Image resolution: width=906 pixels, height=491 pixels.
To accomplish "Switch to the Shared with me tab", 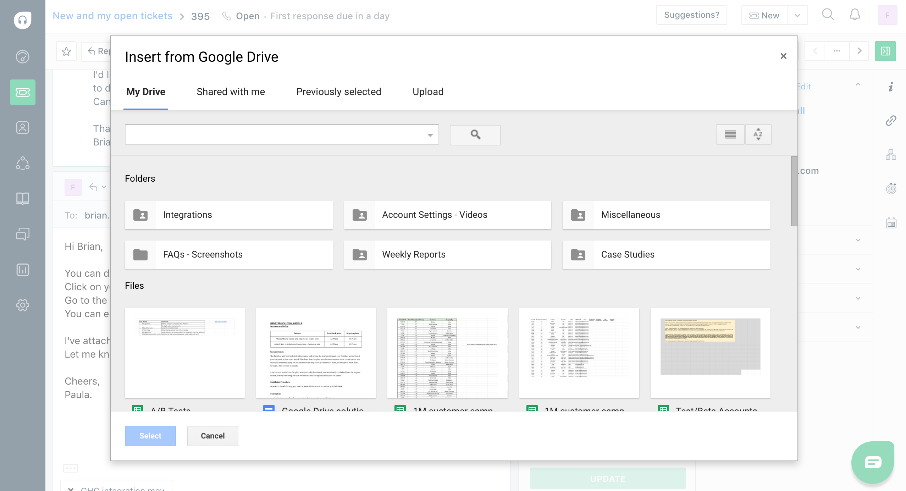I will 230,92.
